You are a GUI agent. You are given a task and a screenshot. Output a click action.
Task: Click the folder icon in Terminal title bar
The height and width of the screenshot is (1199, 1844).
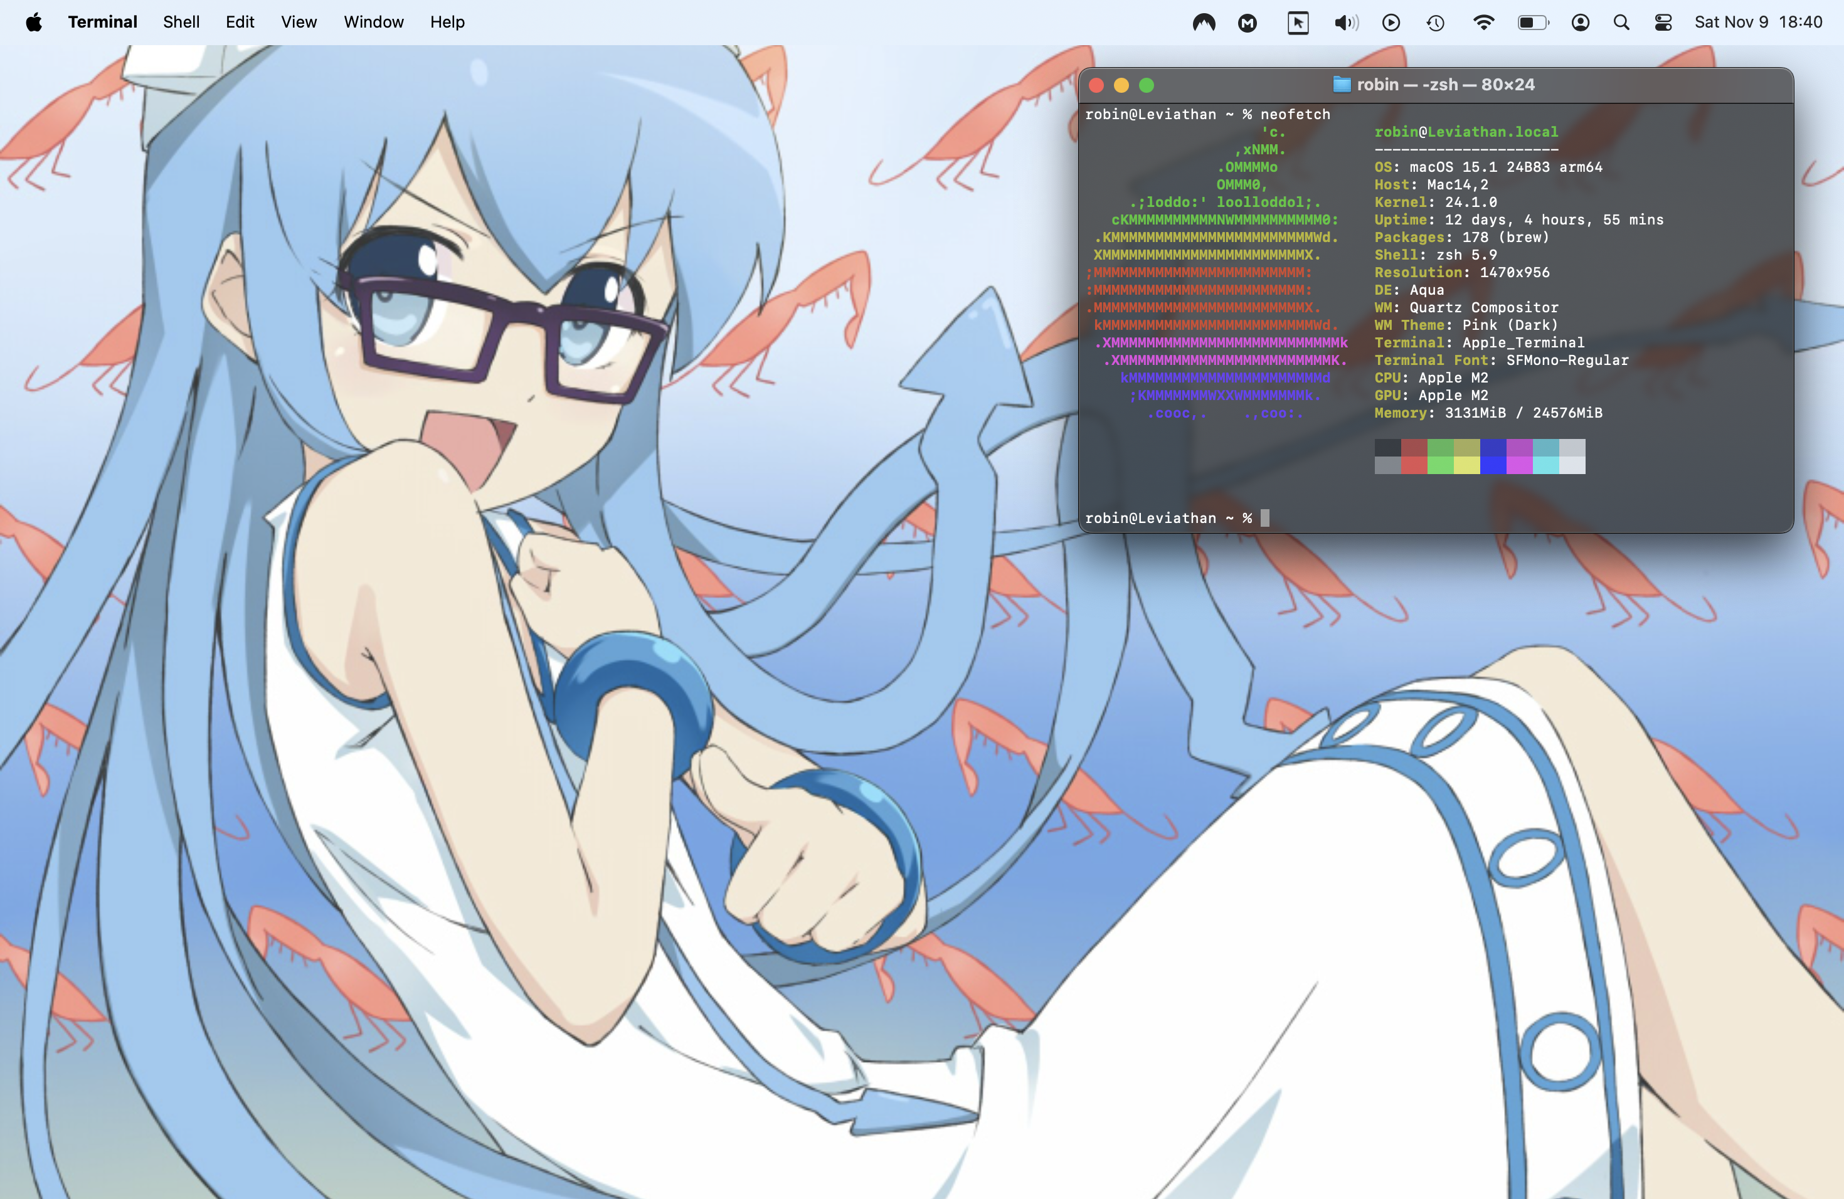(x=1342, y=85)
